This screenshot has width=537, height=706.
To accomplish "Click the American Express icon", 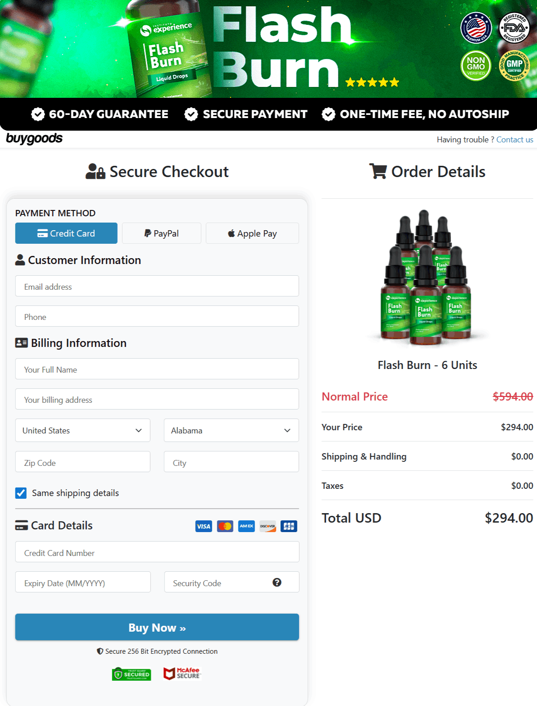I will point(246,526).
